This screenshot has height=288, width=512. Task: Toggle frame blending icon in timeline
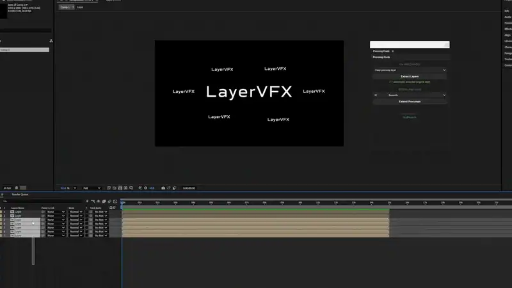tap(104, 201)
